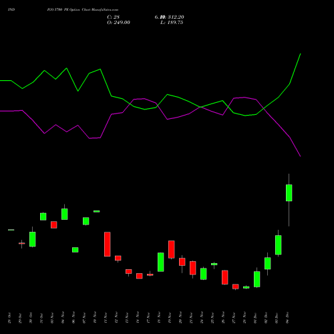Image resolution: width=334 pixels, height=334 pixels.
Task: Click the green indicator line's final peak
Action: 301,54
